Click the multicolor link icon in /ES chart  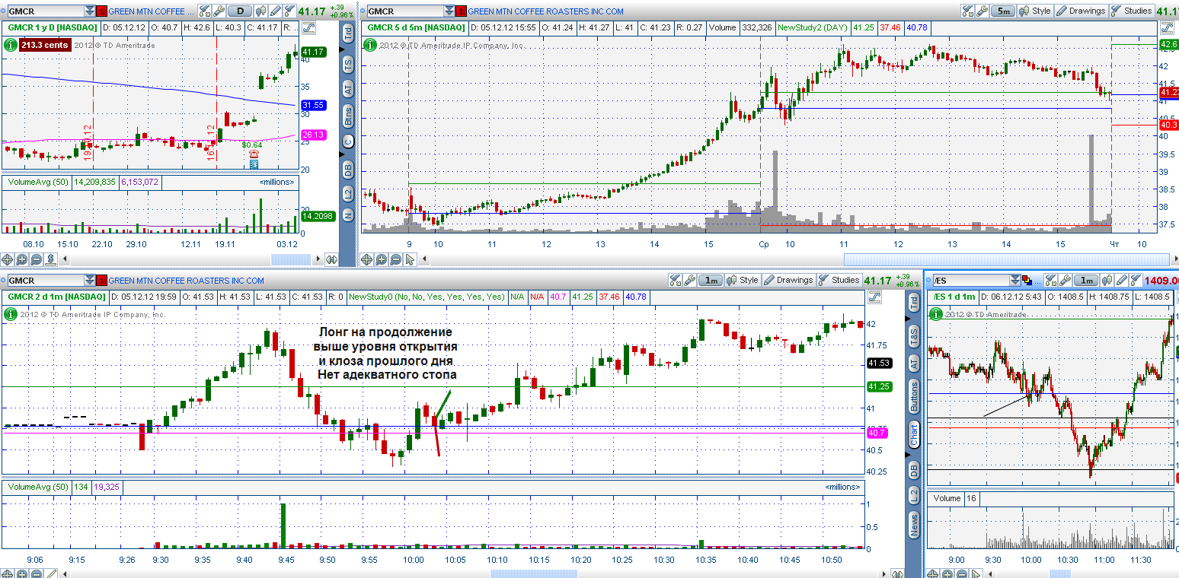point(1027,280)
